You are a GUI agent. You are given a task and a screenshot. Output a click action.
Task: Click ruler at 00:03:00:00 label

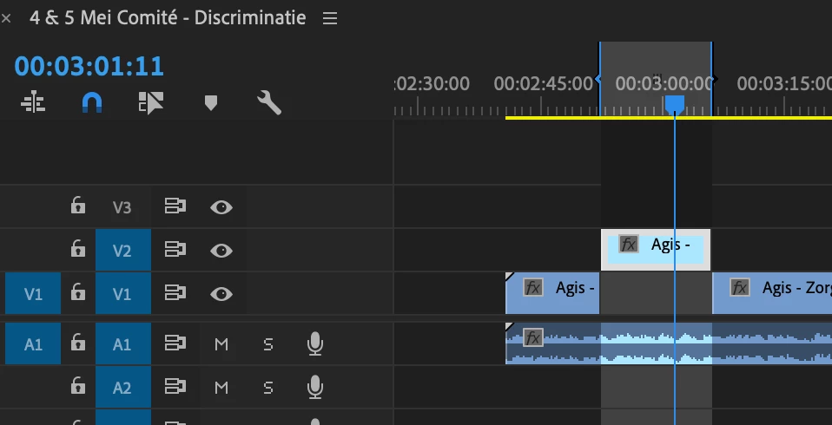click(664, 84)
